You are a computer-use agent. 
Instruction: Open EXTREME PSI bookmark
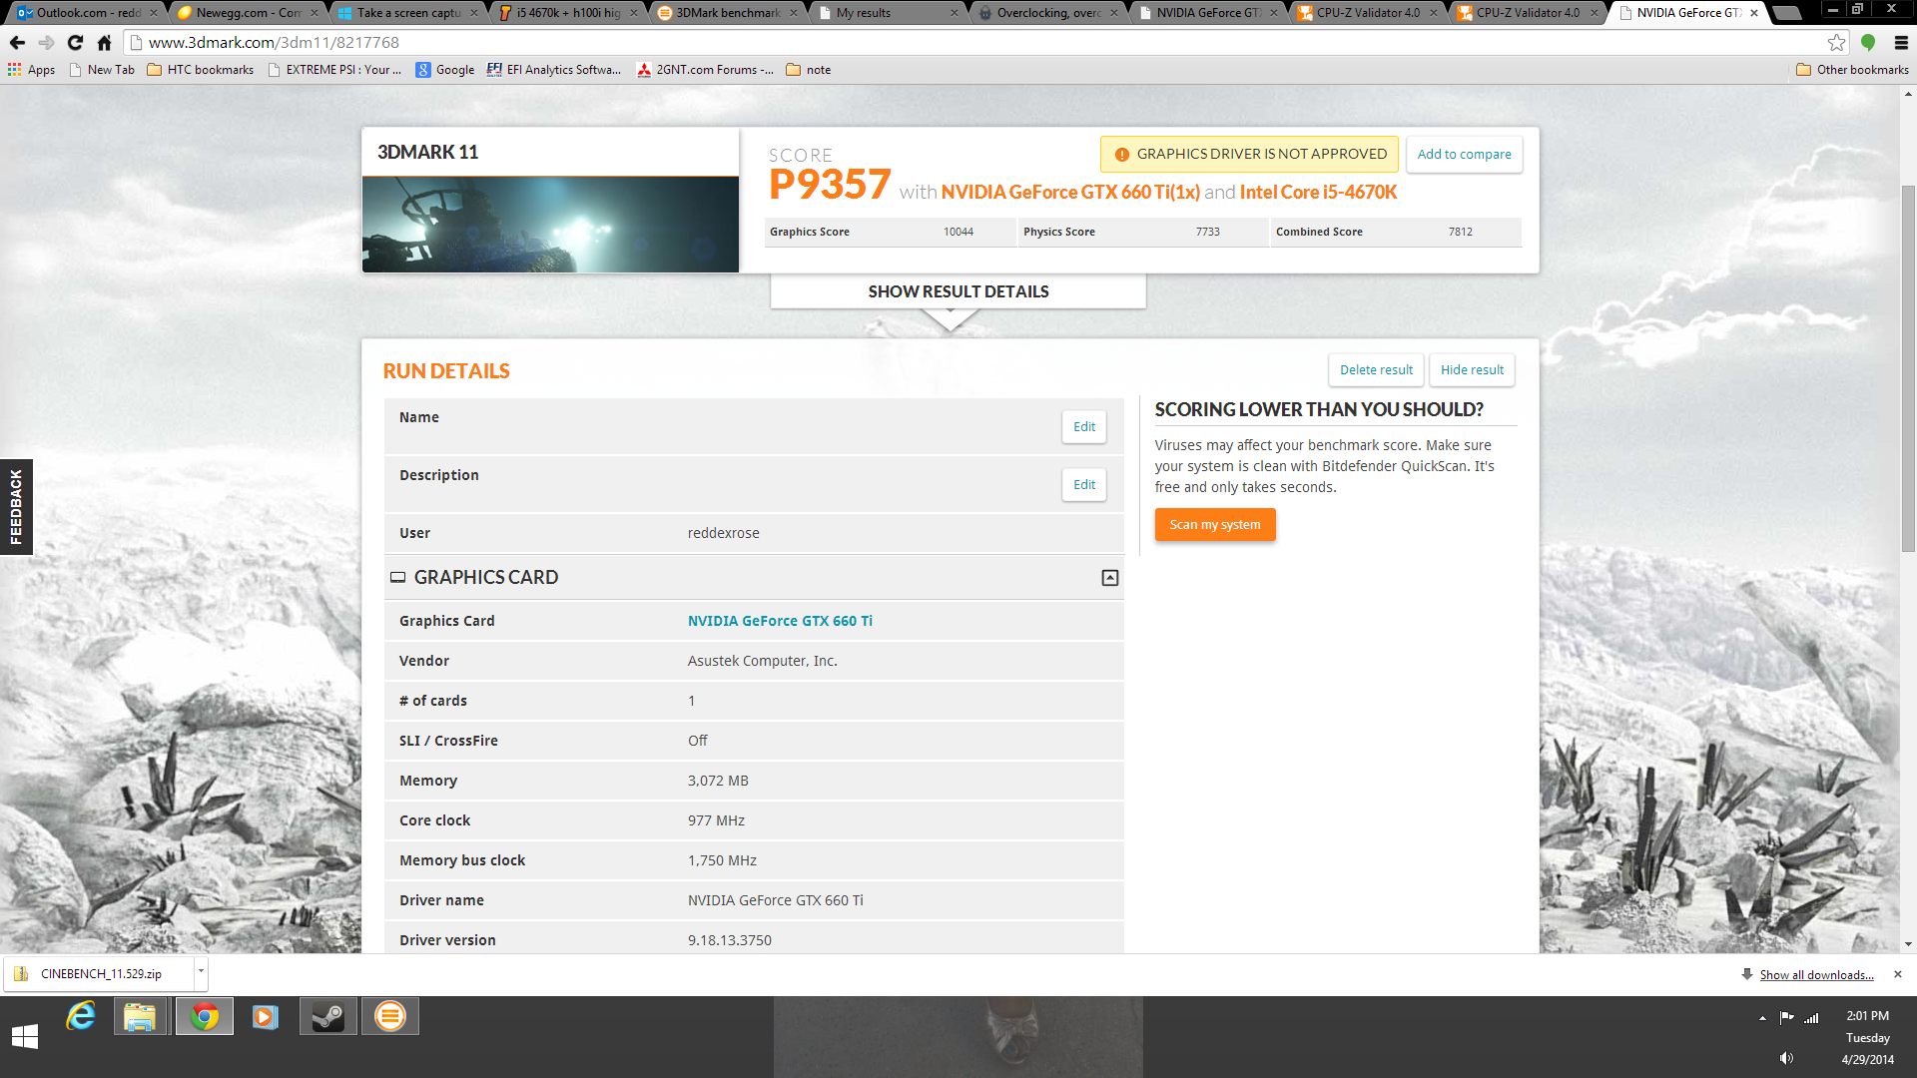(334, 70)
